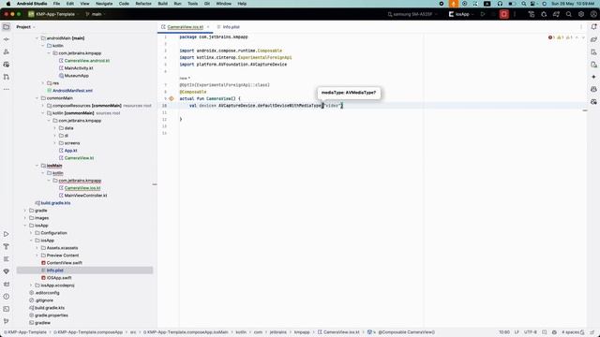Viewport: 600px width, 337px height.
Task: Collapse the androidMain [main] folder
Action: tap(37, 38)
